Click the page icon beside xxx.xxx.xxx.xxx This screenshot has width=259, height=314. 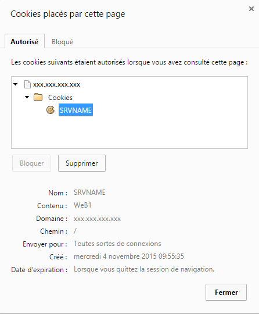(x=27, y=84)
